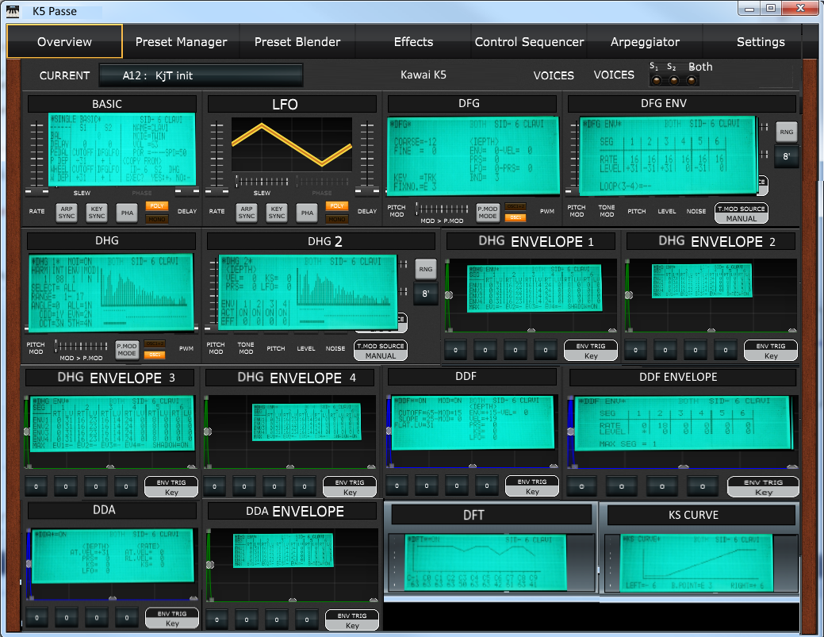Image resolution: width=824 pixels, height=637 pixels.
Task: Switch LFO panel to MONO mode
Action: [337, 219]
